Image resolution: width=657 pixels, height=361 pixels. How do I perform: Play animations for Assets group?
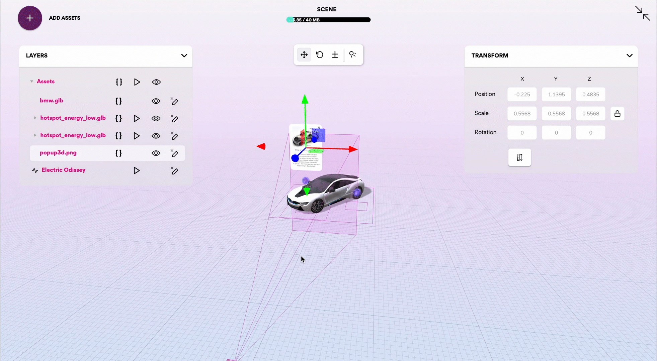(137, 82)
